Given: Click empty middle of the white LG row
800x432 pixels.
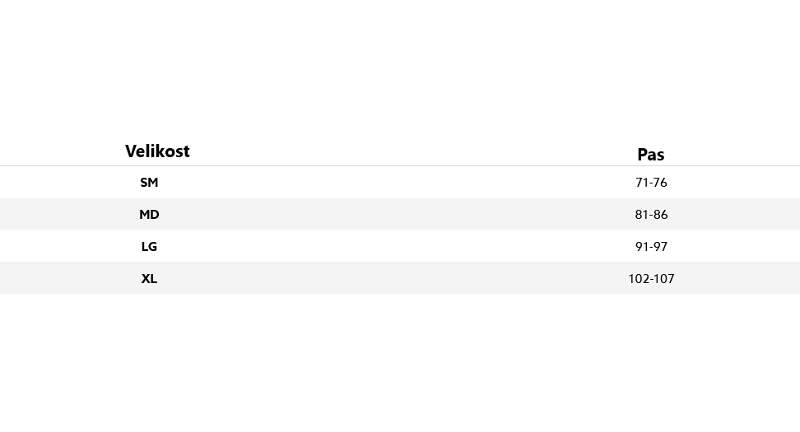Looking at the screenshot, I should pyautogui.click(x=400, y=246).
